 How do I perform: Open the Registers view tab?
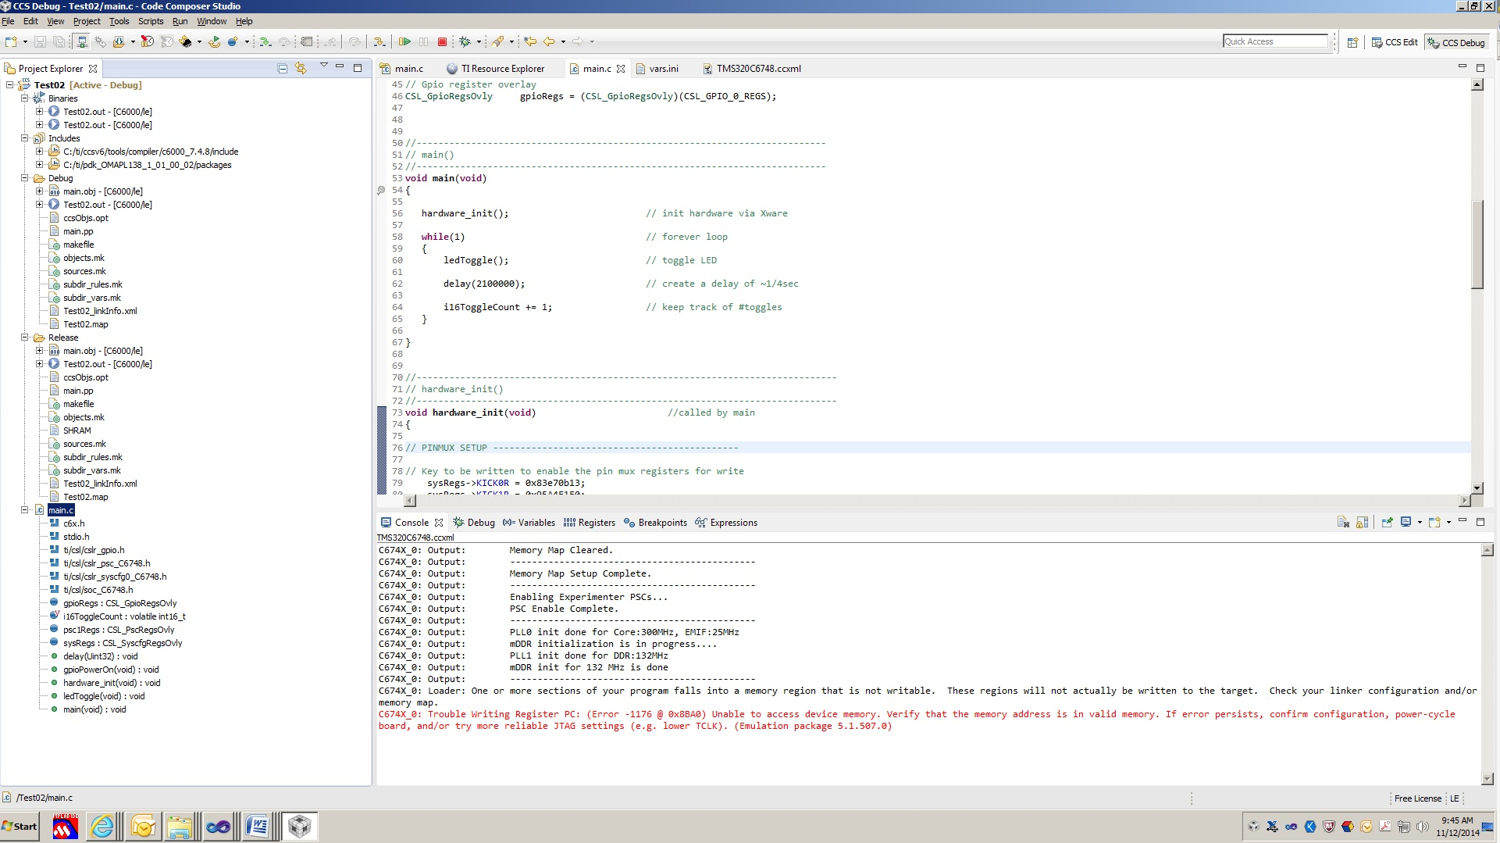(590, 523)
